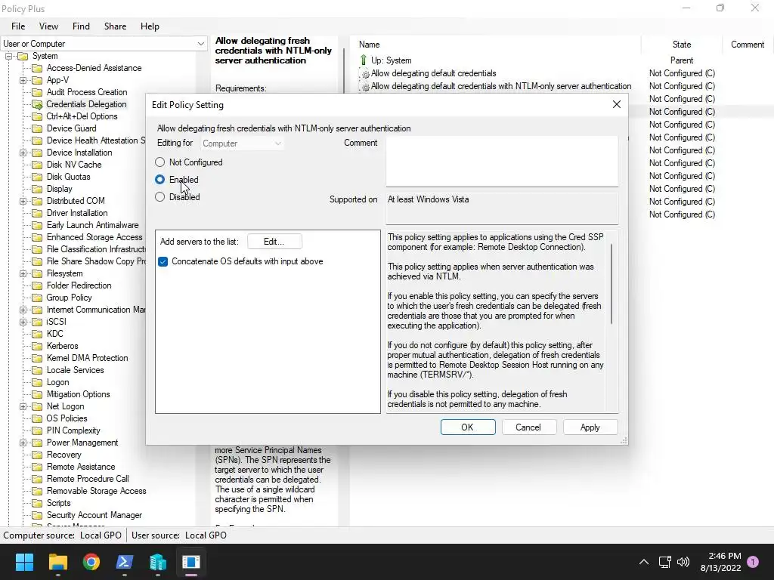This screenshot has height=580, width=774.
Task: Click Edit to add servers to list
Action: pos(274,242)
